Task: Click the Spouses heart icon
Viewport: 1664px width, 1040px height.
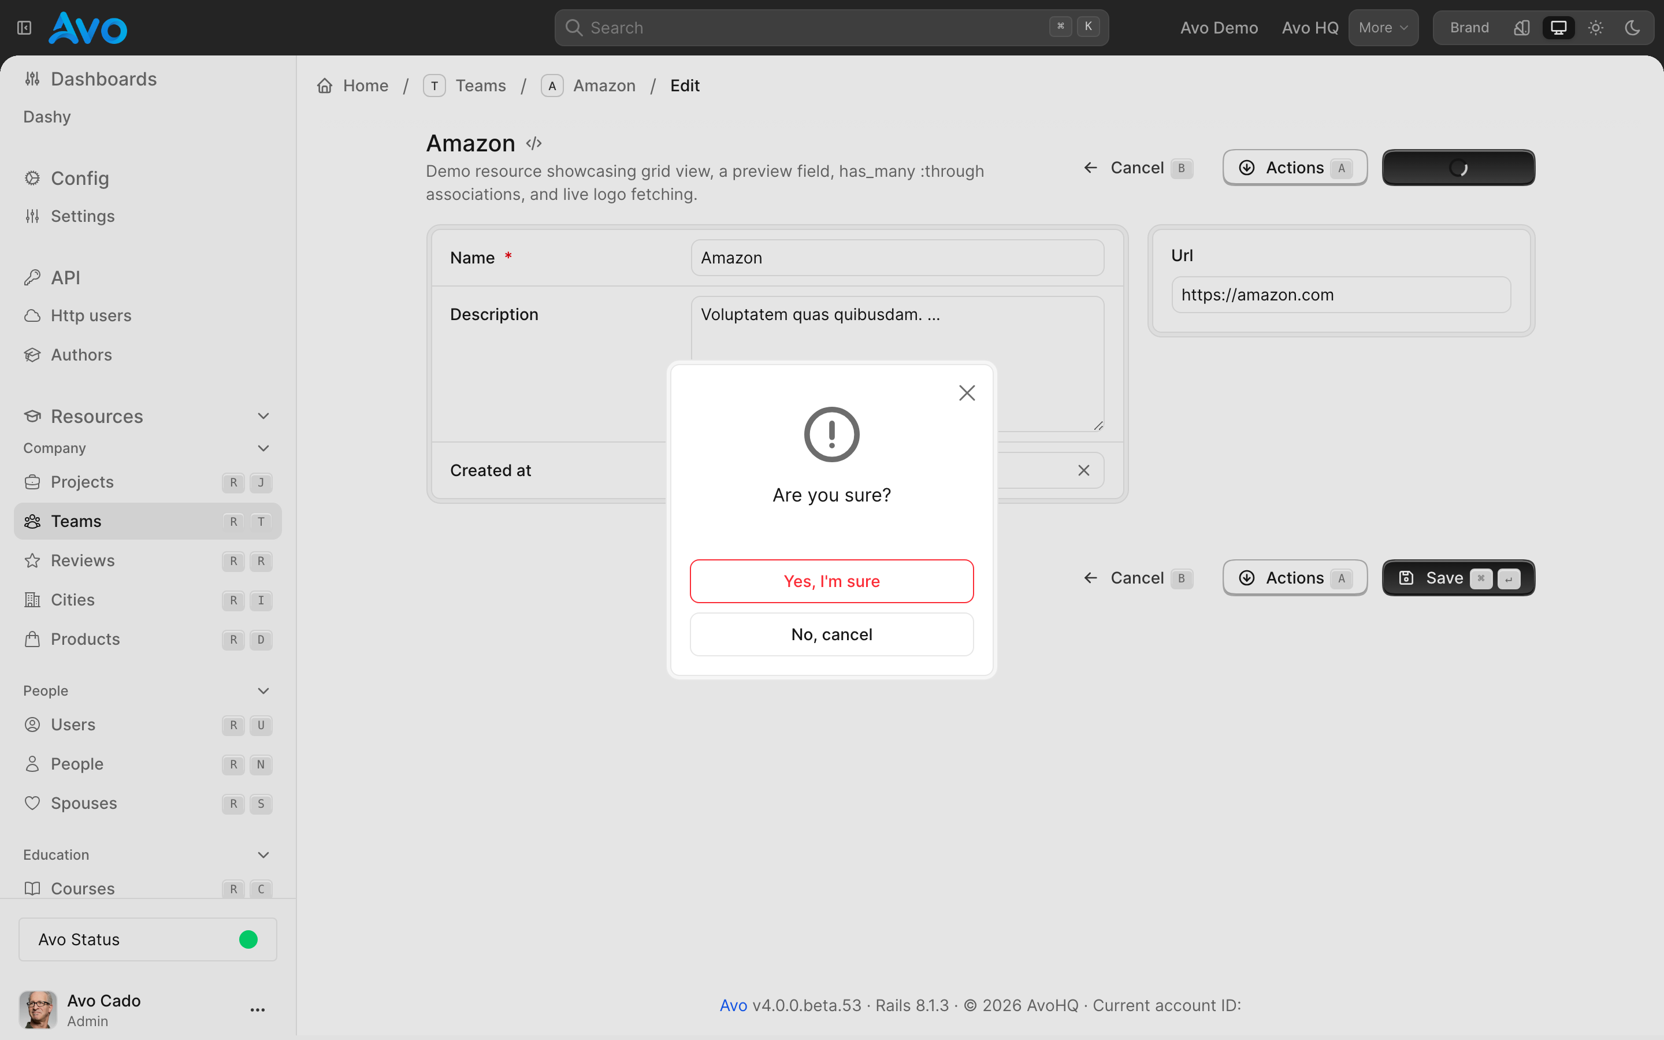Action: coord(32,803)
